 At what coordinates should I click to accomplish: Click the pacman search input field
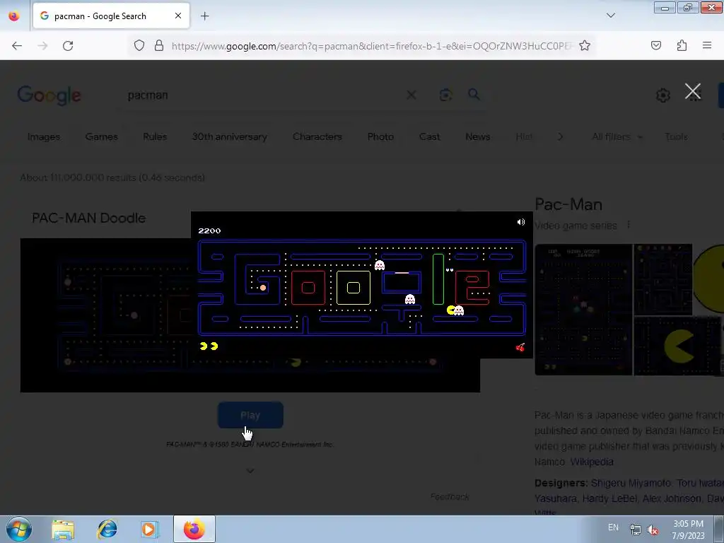(x=259, y=95)
